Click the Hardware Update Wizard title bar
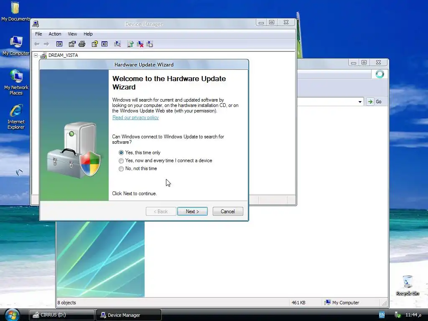428x321 pixels. [144, 65]
